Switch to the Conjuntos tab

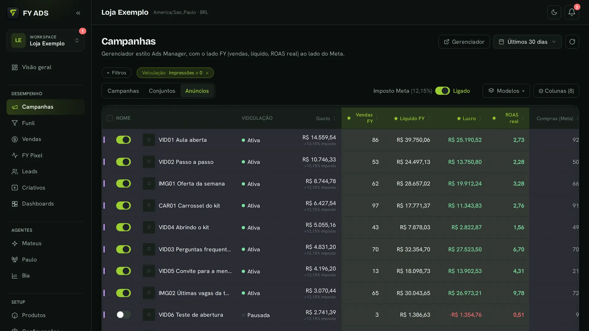[x=162, y=91]
